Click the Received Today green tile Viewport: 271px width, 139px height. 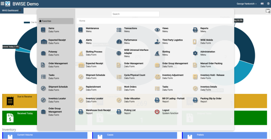point(19,118)
